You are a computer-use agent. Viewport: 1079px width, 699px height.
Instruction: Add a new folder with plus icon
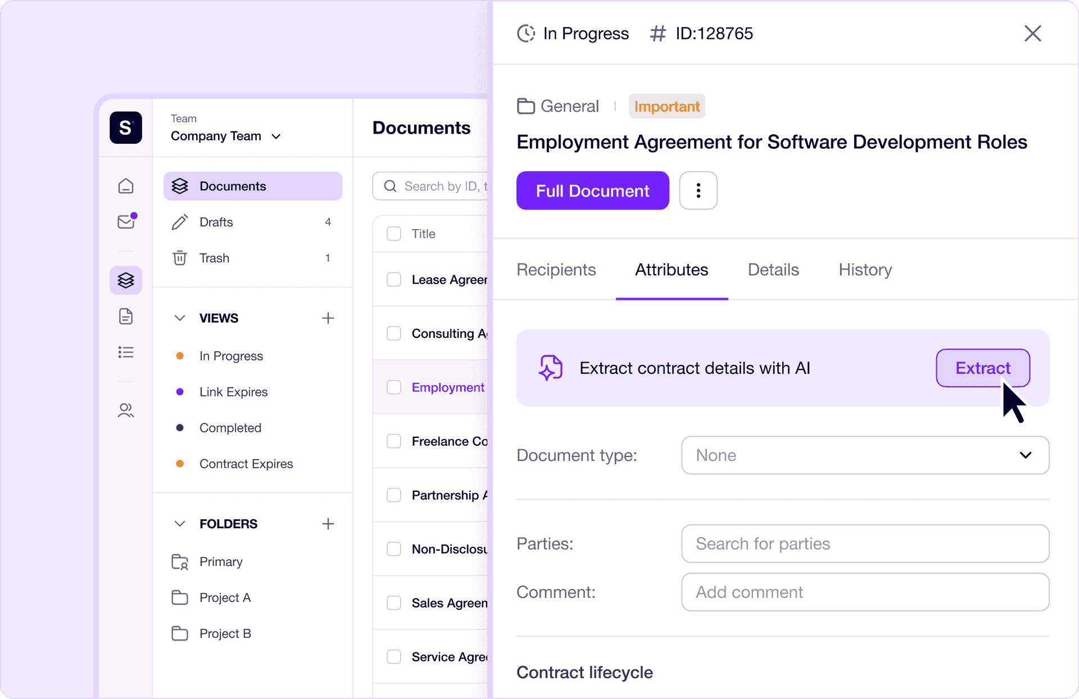[328, 523]
